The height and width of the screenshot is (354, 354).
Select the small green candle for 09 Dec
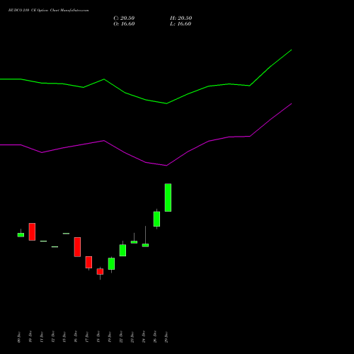pos(21,235)
